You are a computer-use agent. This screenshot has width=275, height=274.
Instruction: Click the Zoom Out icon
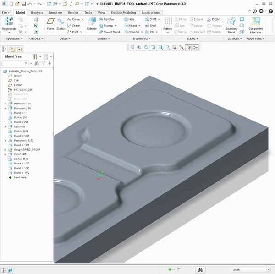(146, 48)
